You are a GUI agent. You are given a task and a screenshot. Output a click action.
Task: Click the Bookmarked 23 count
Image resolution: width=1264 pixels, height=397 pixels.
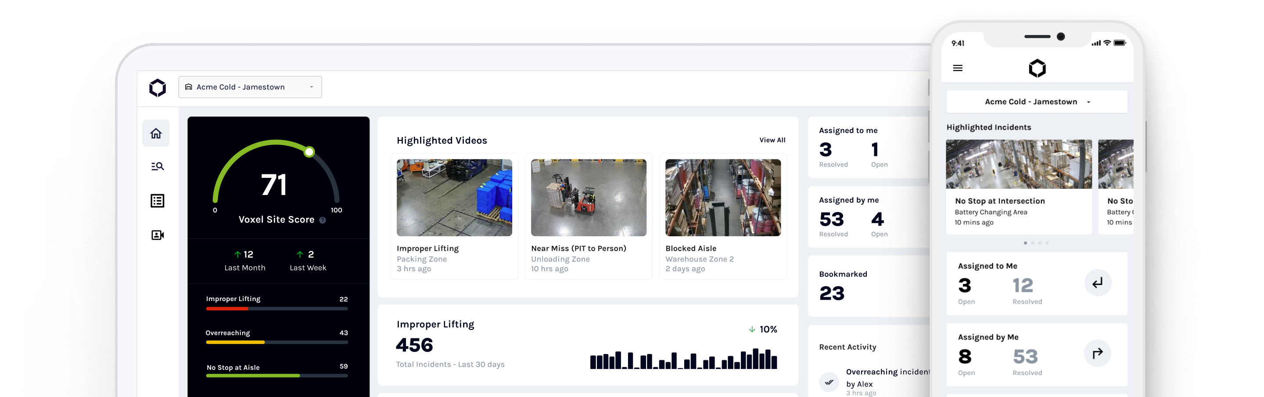point(832,294)
